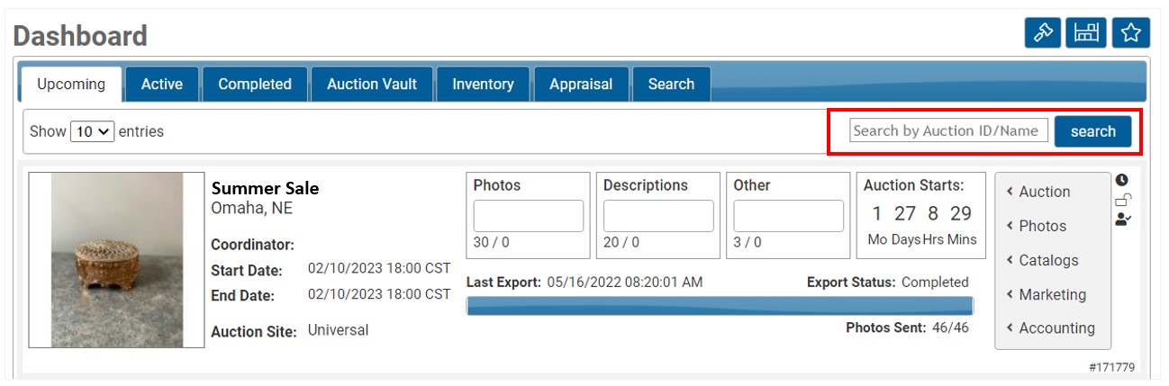
Task: Open the Auction Vault tab
Action: tap(372, 85)
